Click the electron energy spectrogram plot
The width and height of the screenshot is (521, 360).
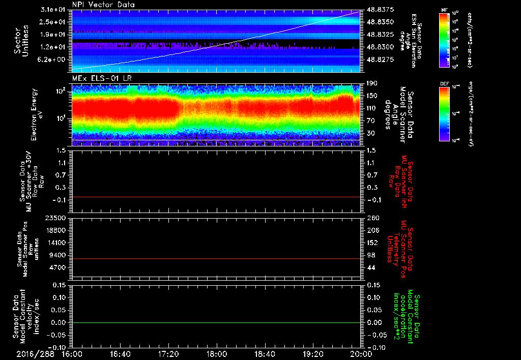tap(216, 115)
